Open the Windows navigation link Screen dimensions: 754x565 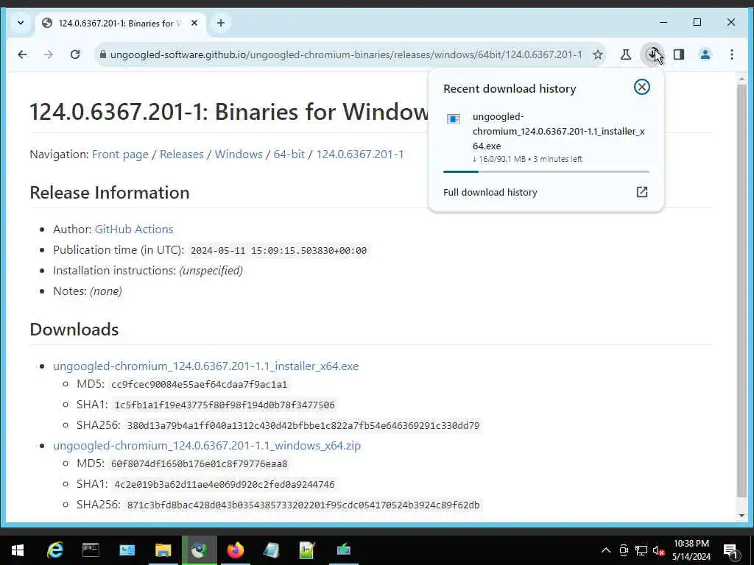coord(239,154)
